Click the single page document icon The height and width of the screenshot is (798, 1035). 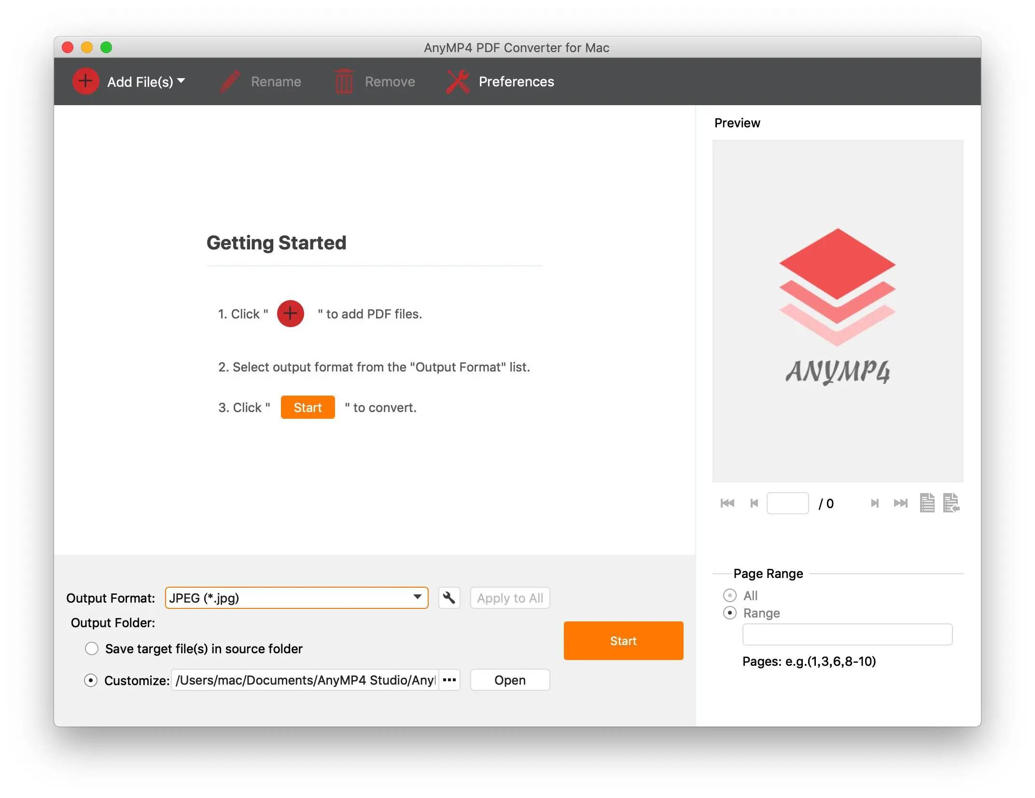point(927,503)
